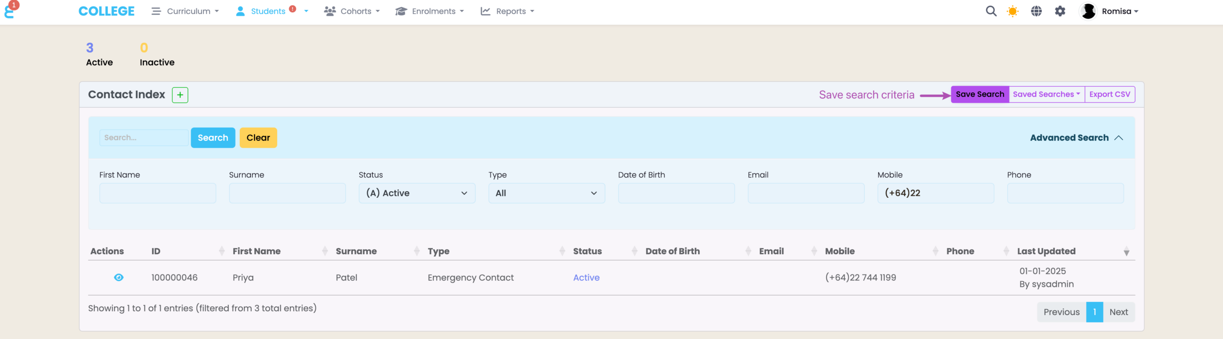Sort table by Last Updated column

1046,251
